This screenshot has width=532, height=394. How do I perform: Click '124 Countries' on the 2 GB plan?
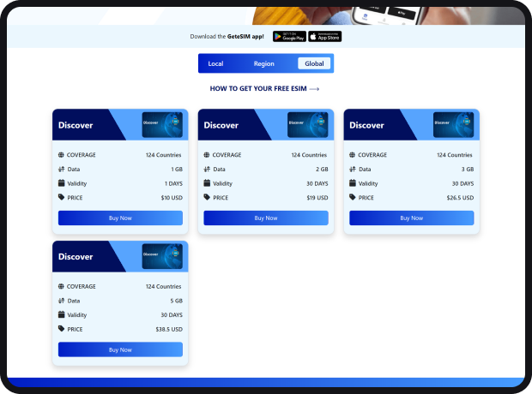(309, 155)
